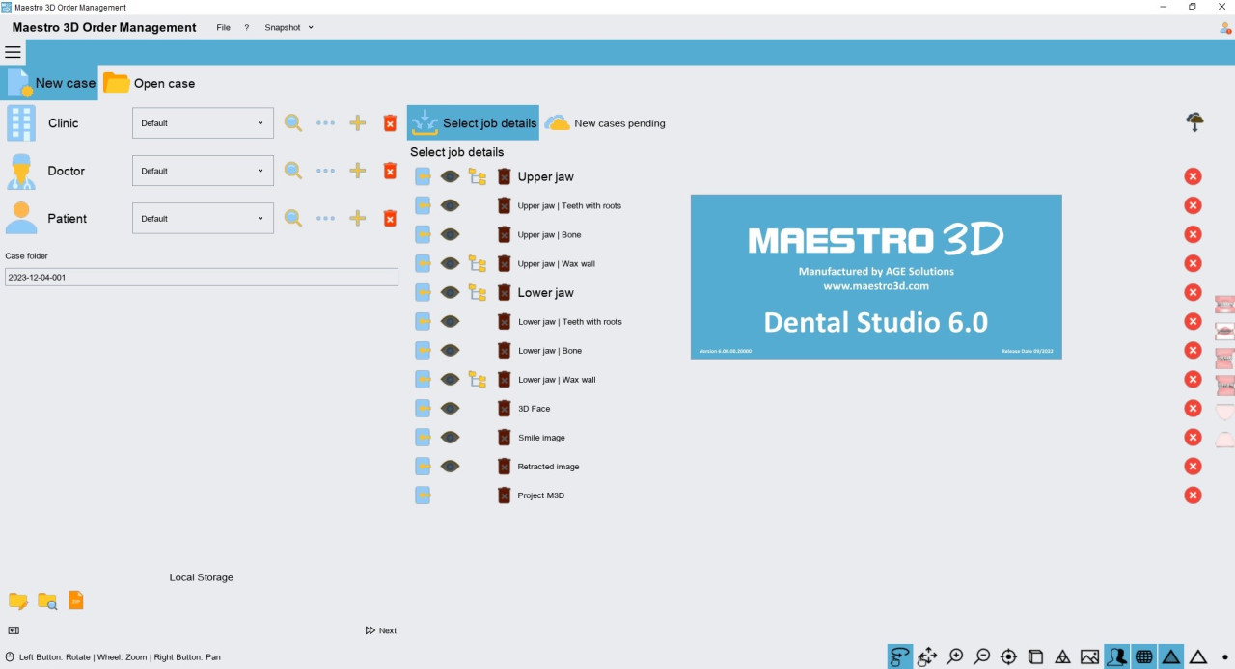Add a new doctor with plus icon
Viewport: 1235px width, 669px height.
(x=357, y=171)
